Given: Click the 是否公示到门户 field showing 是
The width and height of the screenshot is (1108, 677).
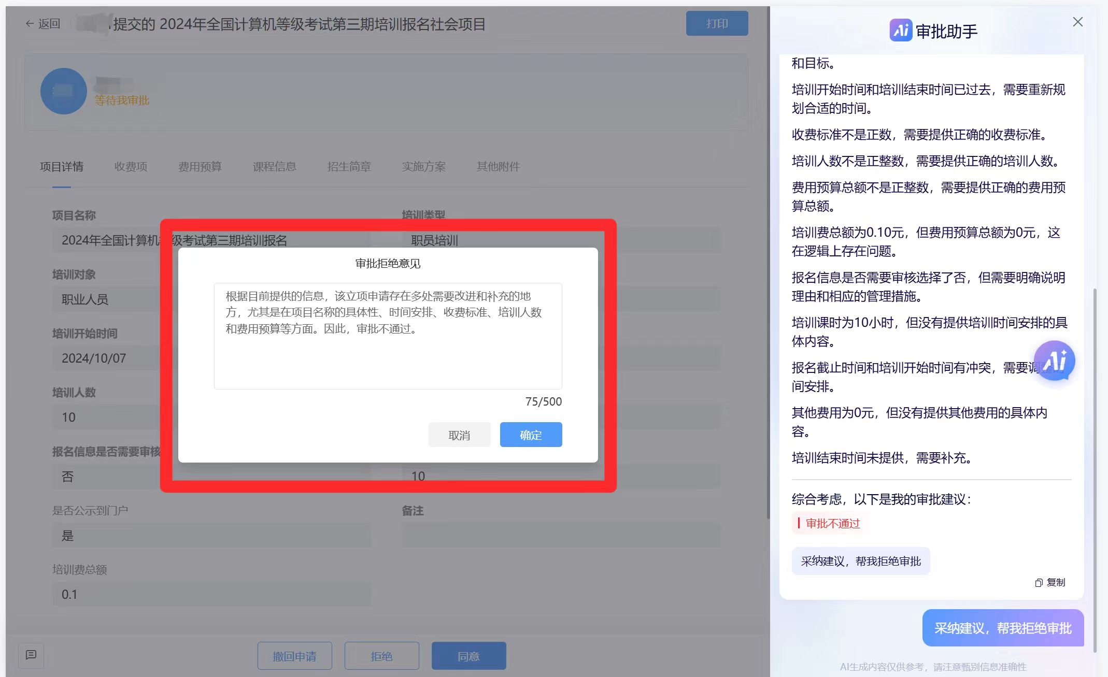Looking at the screenshot, I should (212, 535).
